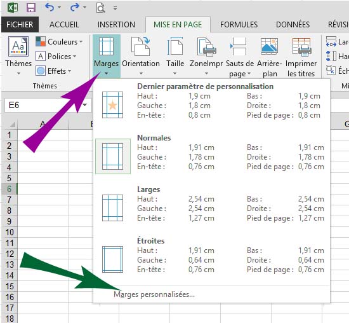
Task: Open print preview from quick access toolbar
Action: (101, 8)
